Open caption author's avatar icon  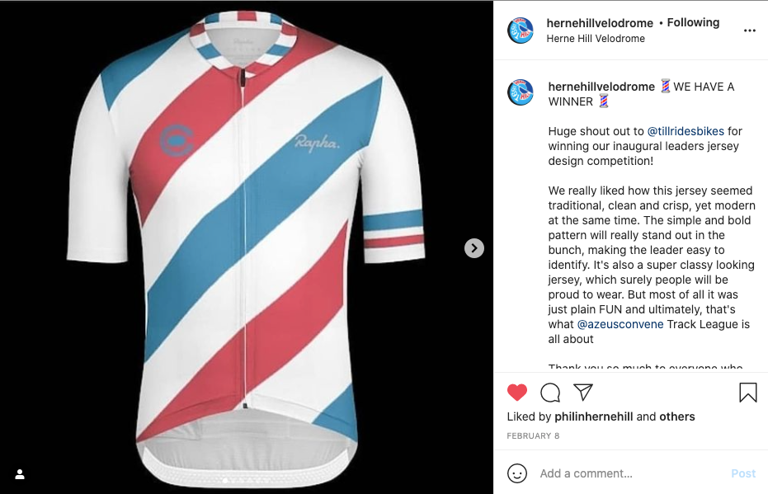[521, 92]
